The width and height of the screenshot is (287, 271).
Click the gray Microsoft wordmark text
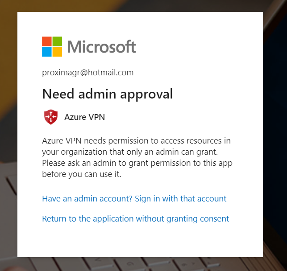(102, 47)
